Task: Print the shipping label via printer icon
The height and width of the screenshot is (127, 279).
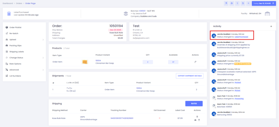Action: pyautogui.click(x=195, y=120)
